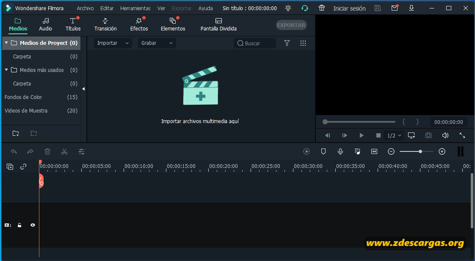Open the display settings monitor dropdown
Viewport: 475px width, 261px height.
pyautogui.click(x=411, y=135)
